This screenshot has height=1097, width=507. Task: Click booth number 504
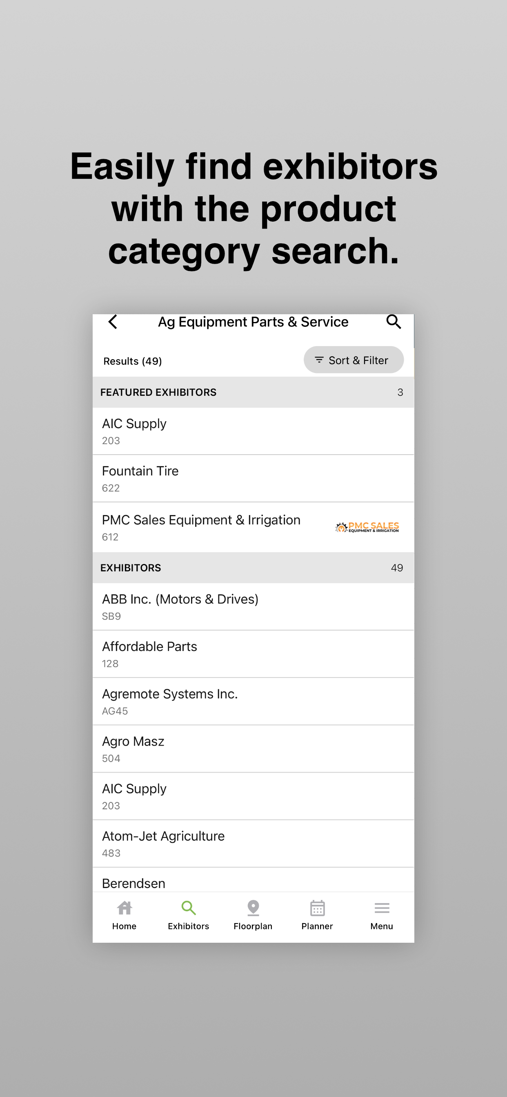(x=111, y=758)
